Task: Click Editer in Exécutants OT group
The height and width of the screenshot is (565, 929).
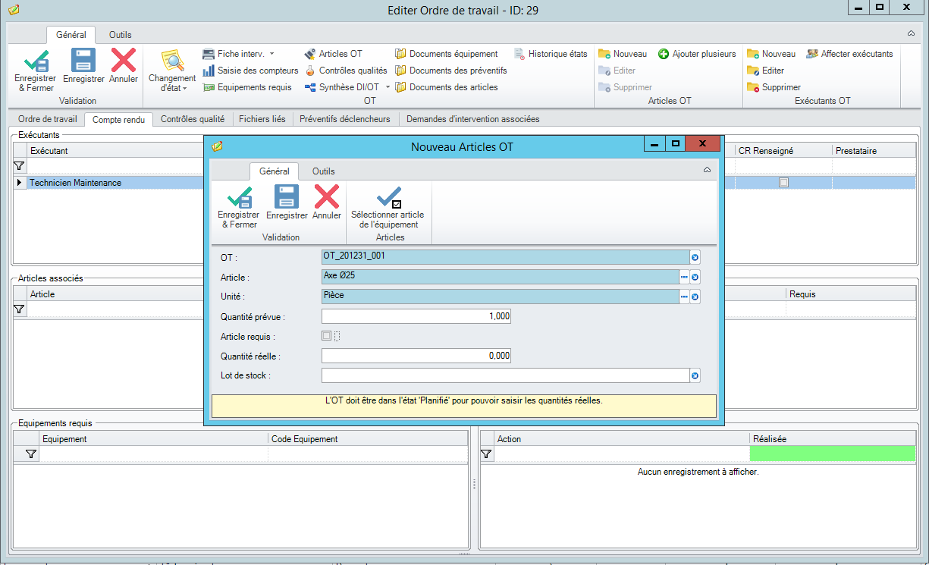Action: point(766,71)
